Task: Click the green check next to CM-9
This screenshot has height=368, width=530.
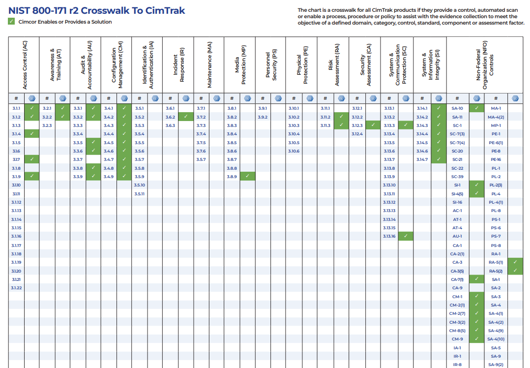Action: pos(476,338)
